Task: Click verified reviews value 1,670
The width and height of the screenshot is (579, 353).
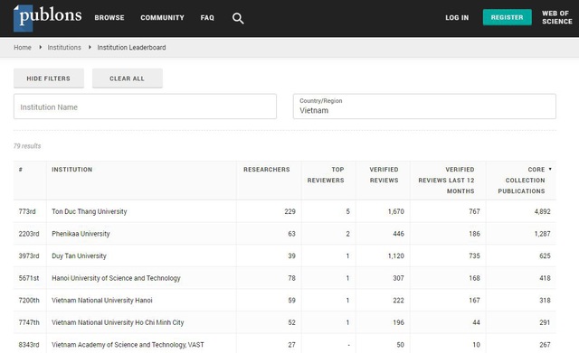Action: (396, 211)
